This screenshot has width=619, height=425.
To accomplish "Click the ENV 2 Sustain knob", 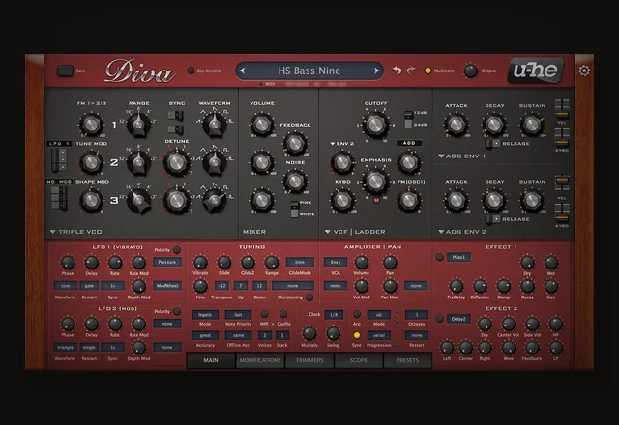I will [x=532, y=200].
